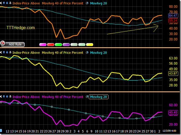181x135 pixels.
Task: Pin the middle yellow indicator pane
Action: point(10,52)
